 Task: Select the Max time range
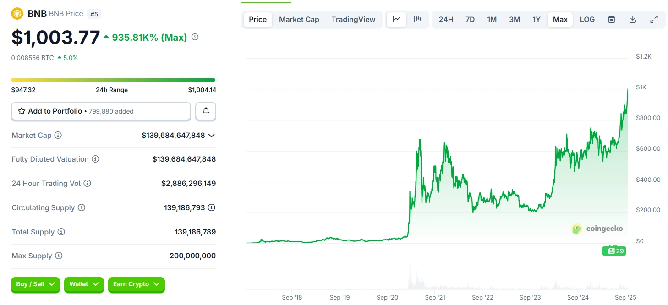click(x=560, y=20)
